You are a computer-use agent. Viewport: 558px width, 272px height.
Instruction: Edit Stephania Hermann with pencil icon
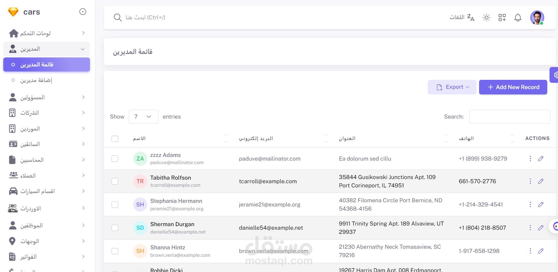pos(541,205)
